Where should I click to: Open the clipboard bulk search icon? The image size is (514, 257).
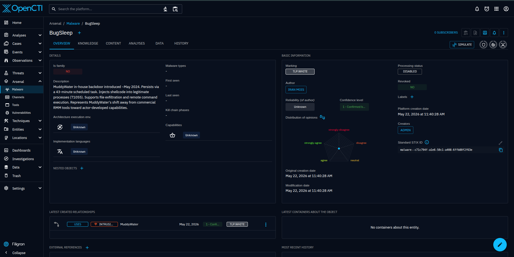pos(175,9)
